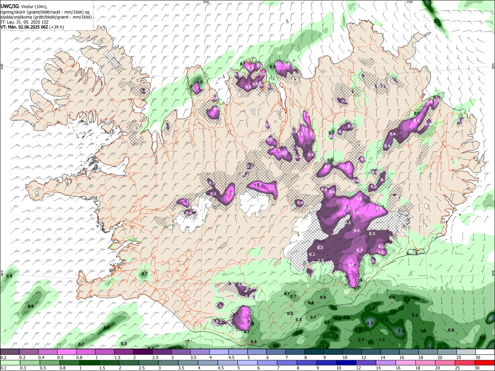
Task: Click the 'UWC/IG' title text
Action: [x=9, y=6]
